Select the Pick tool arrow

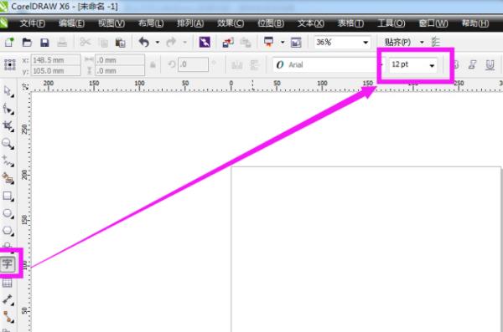(8, 91)
